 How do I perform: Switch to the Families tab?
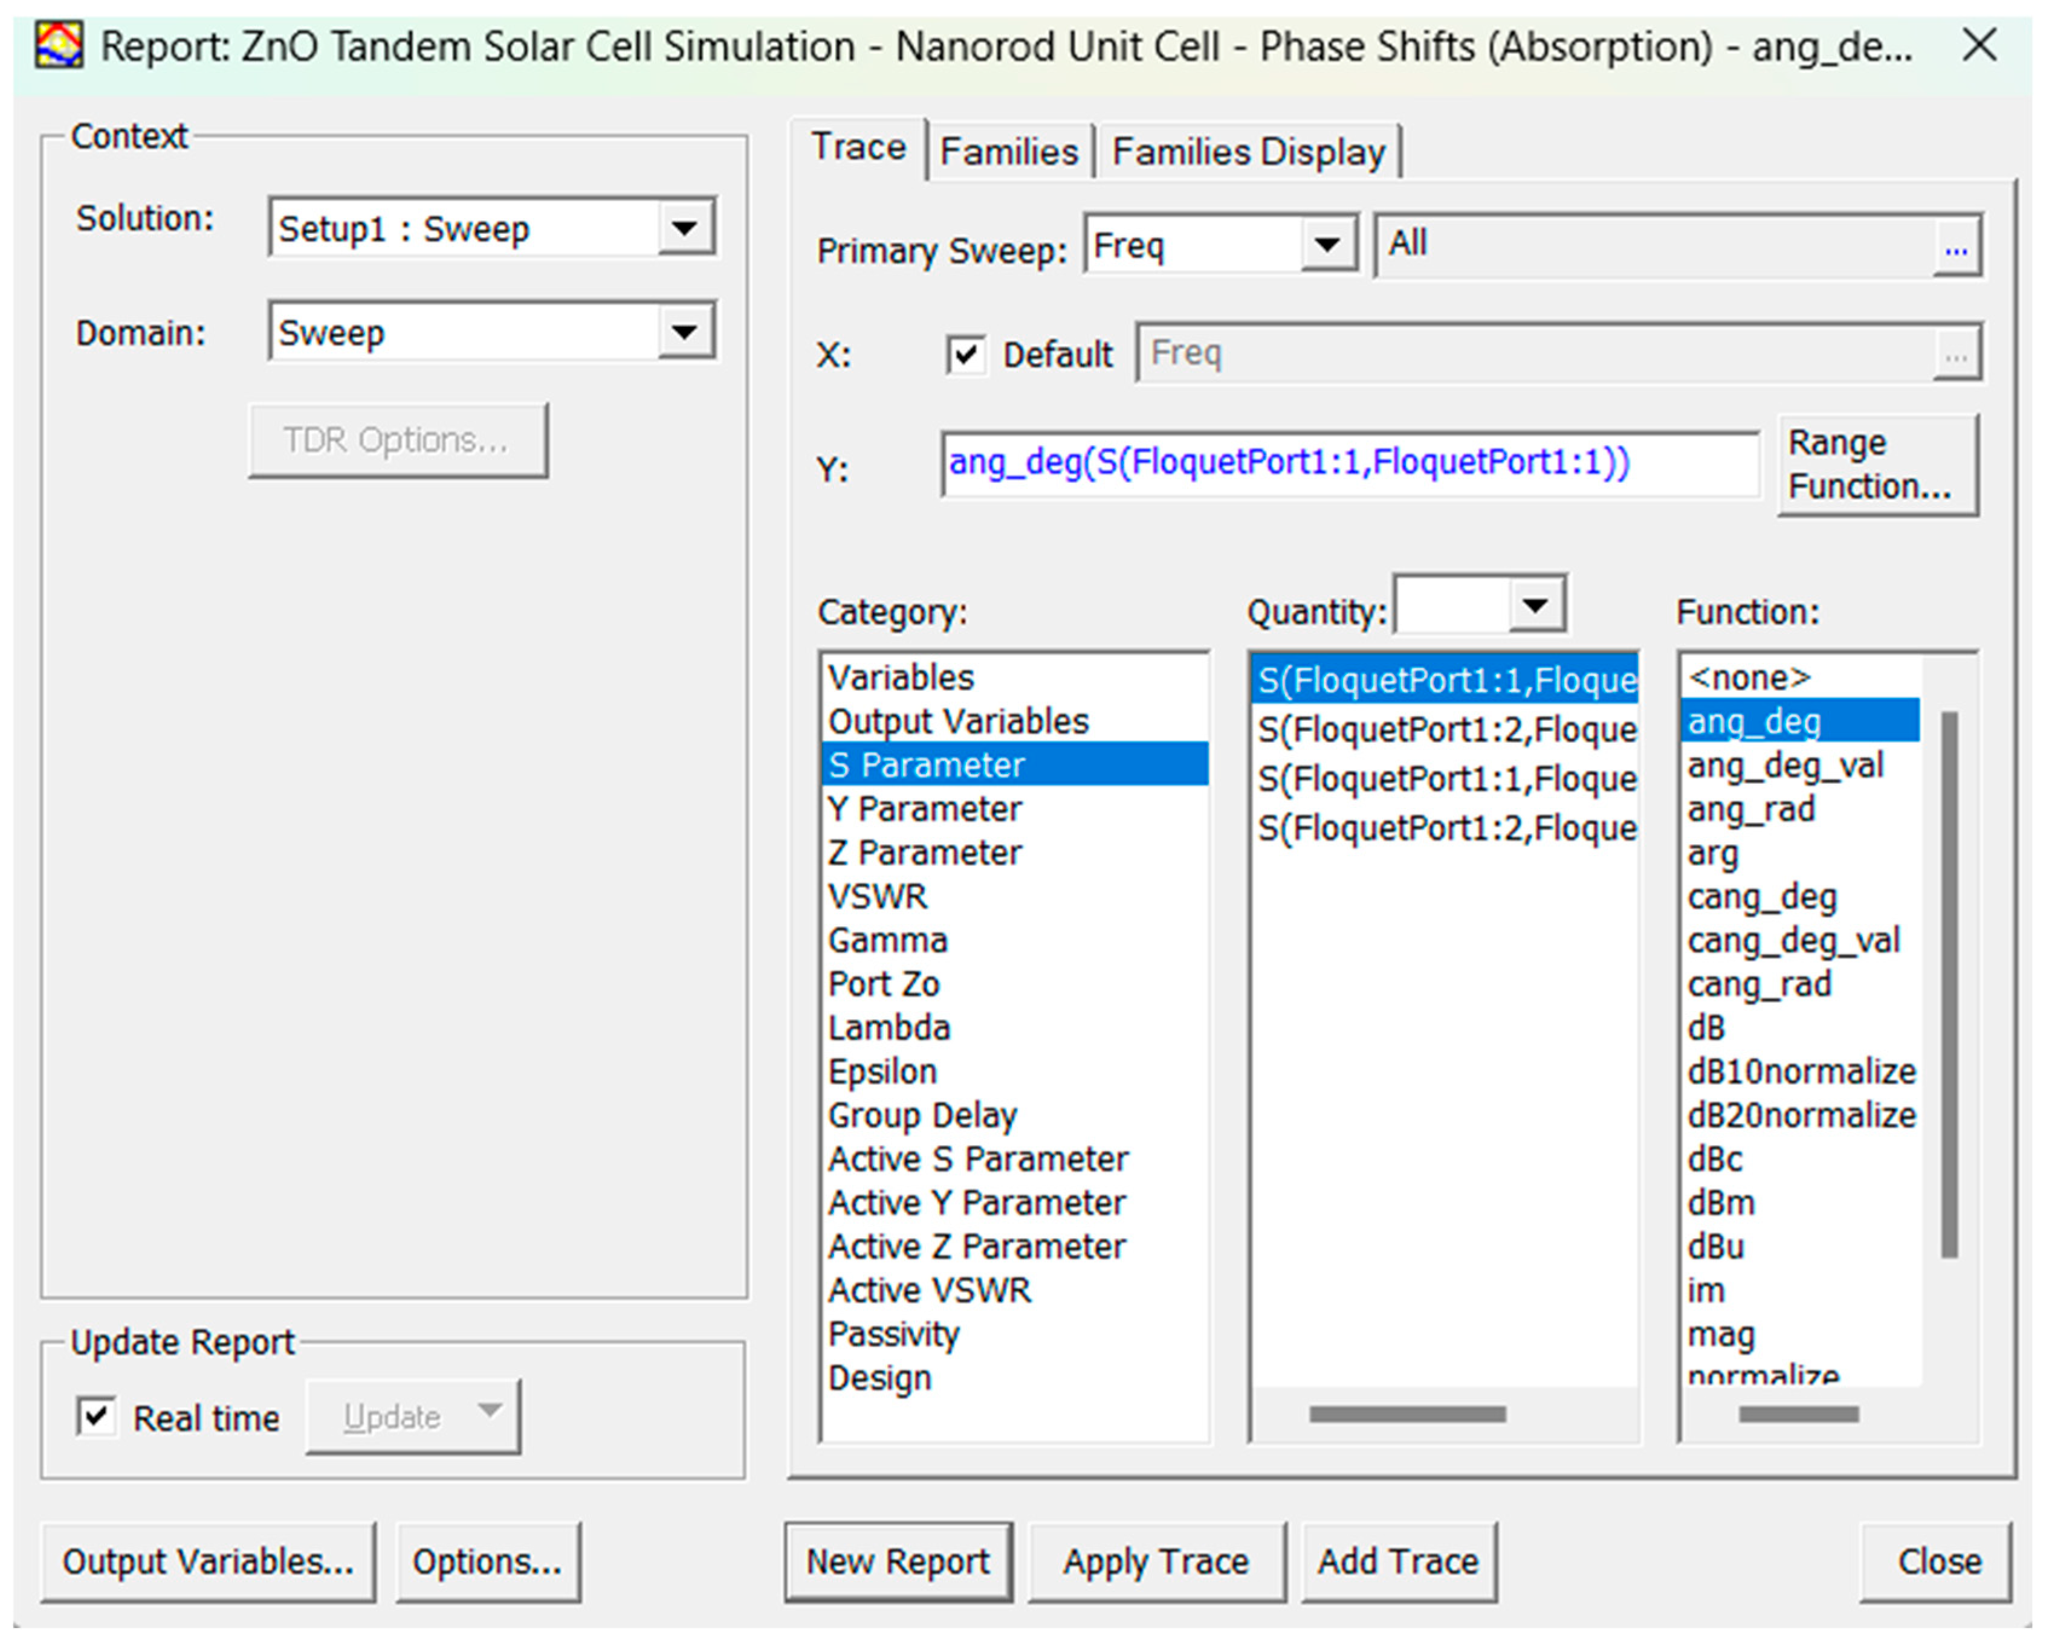[x=1008, y=152]
